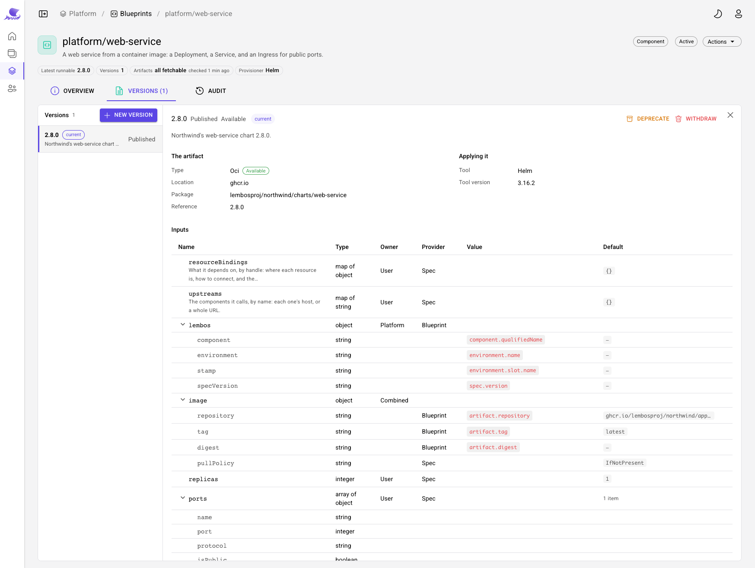Click the replicas input name

coord(203,479)
